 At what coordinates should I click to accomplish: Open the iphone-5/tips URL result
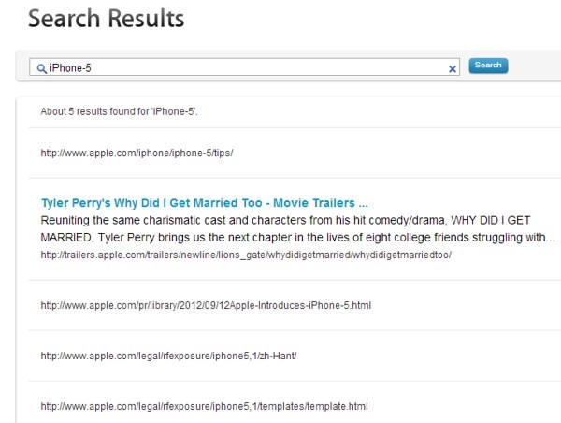(137, 153)
